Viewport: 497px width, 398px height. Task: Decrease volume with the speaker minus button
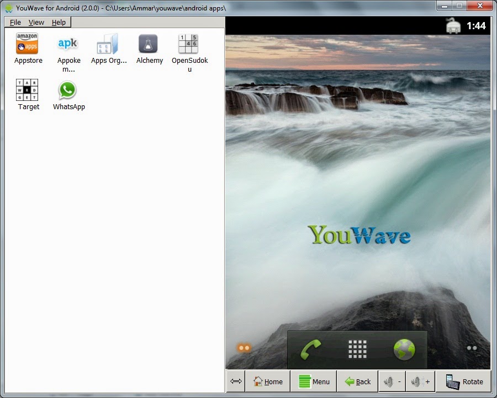[x=393, y=381]
